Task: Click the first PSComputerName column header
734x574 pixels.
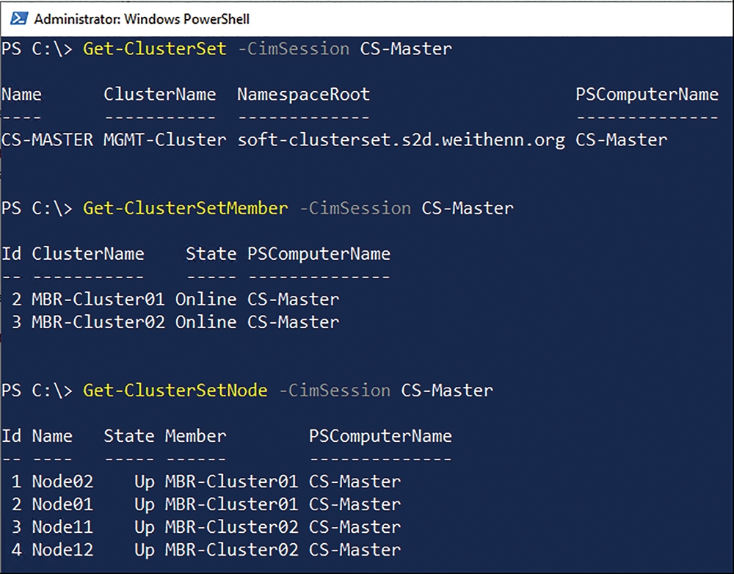Action: 647,95
